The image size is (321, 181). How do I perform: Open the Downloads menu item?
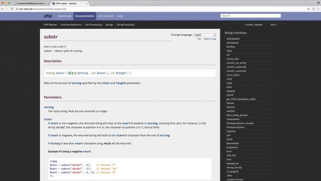coord(65,16)
